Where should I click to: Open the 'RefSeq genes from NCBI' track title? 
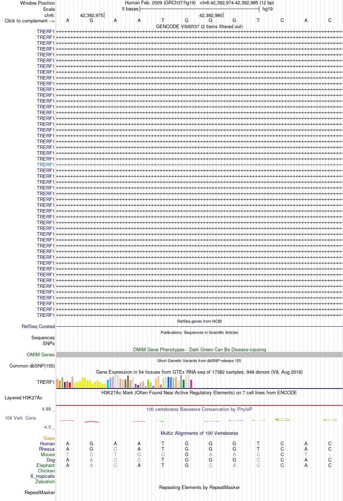pos(199,321)
